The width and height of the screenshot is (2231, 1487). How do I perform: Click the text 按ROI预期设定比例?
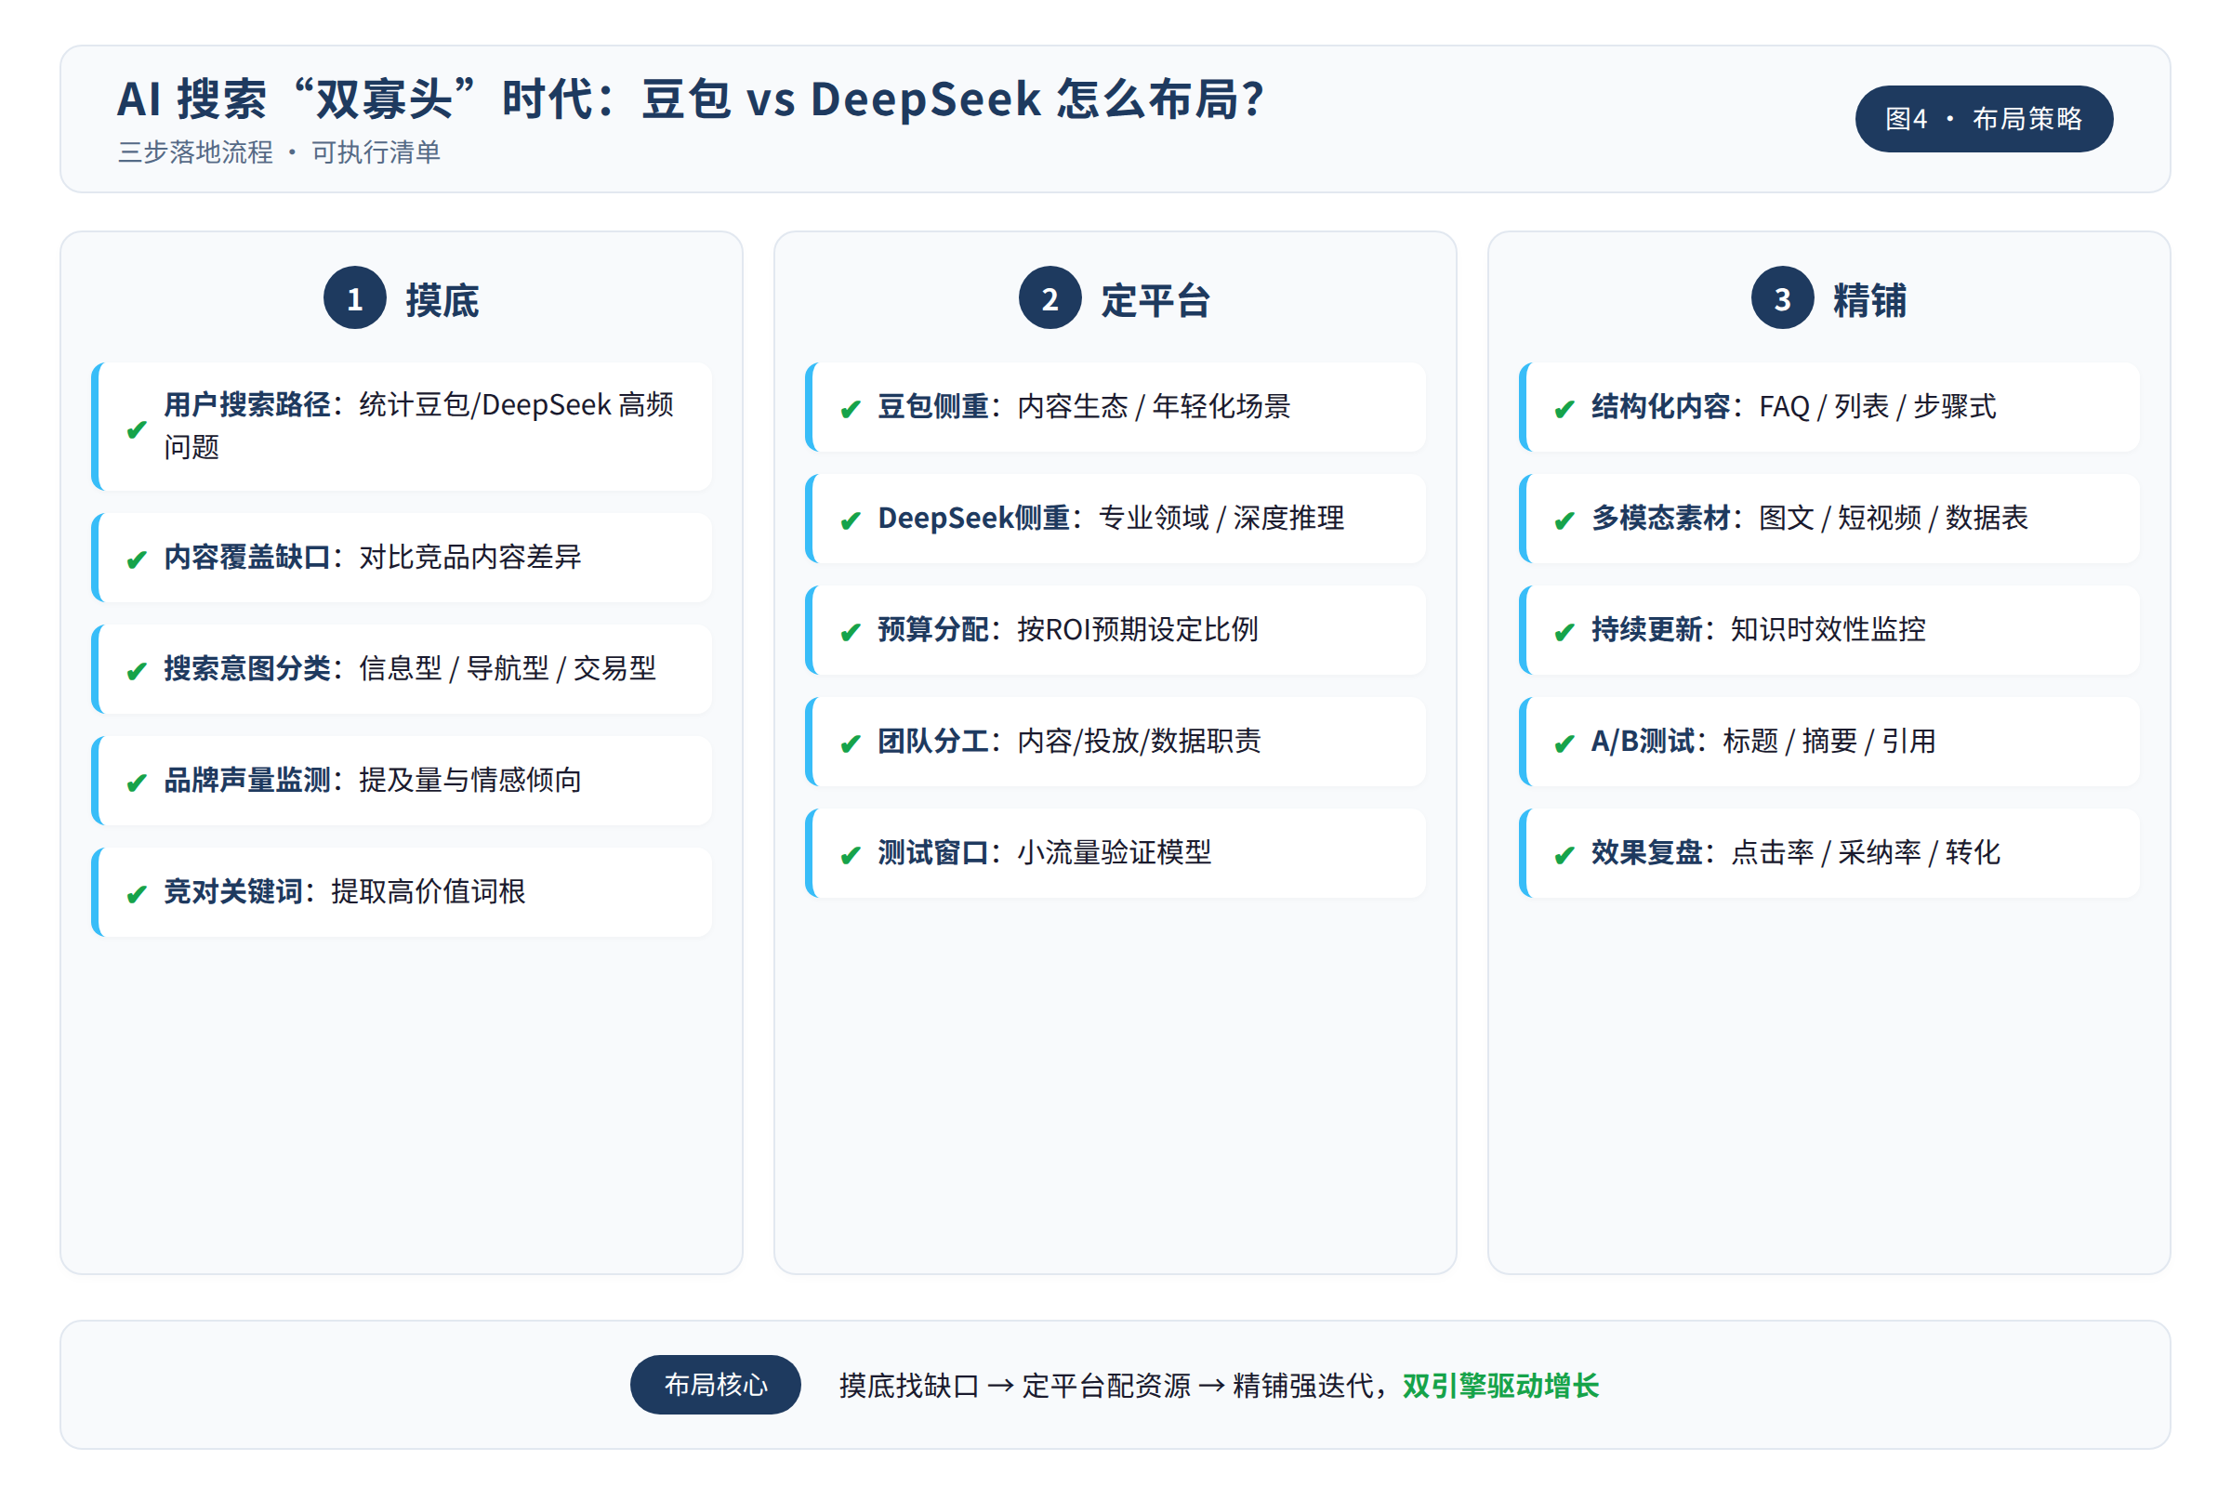point(1137,629)
